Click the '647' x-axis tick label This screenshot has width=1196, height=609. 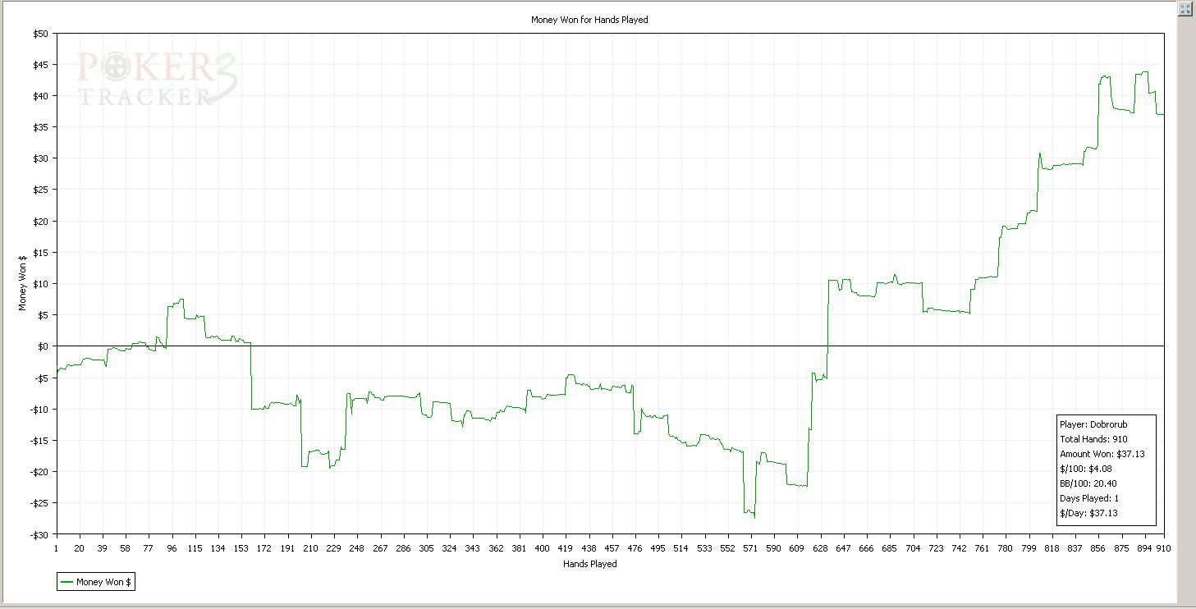tap(843, 548)
